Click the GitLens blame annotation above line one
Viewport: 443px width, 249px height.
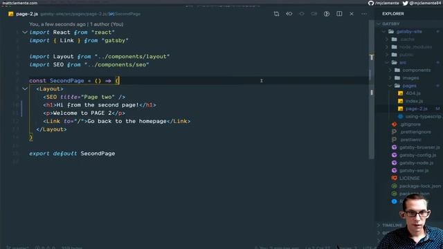76,24
